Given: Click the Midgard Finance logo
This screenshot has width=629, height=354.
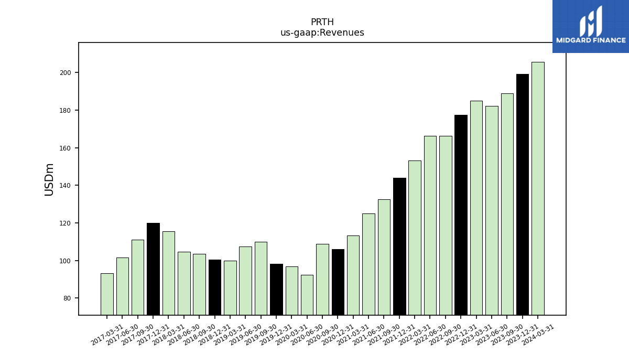Looking at the screenshot, I should pos(591,26).
